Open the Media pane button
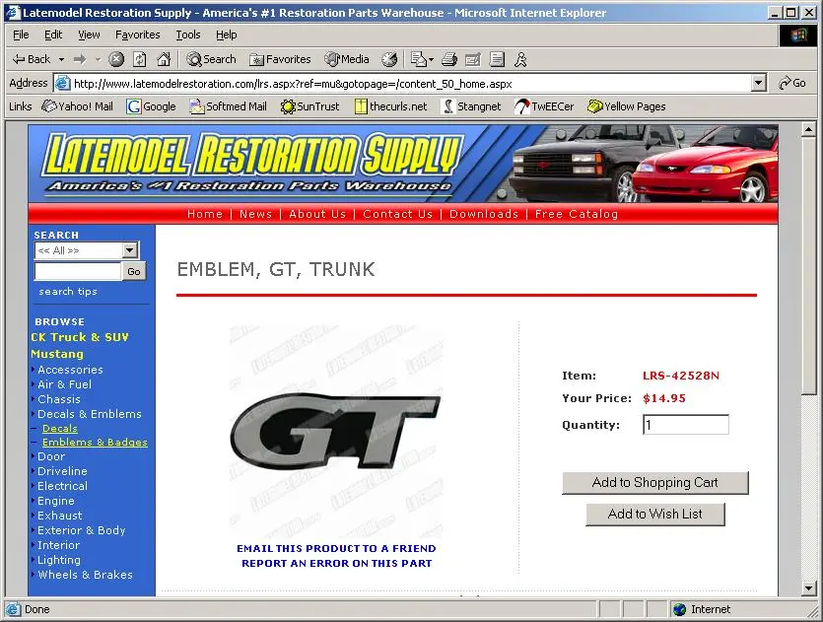823x622 pixels. 347,59
